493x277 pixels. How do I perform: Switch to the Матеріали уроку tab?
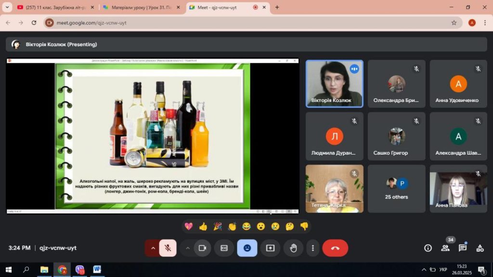pyautogui.click(x=140, y=7)
